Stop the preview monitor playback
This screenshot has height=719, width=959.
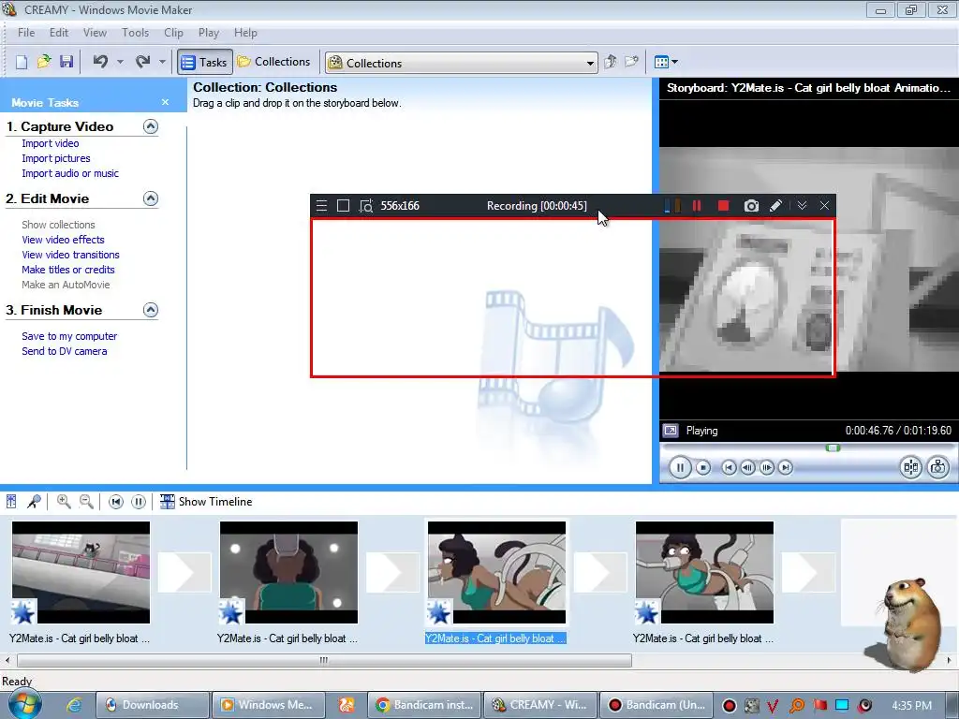coord(703,468)
